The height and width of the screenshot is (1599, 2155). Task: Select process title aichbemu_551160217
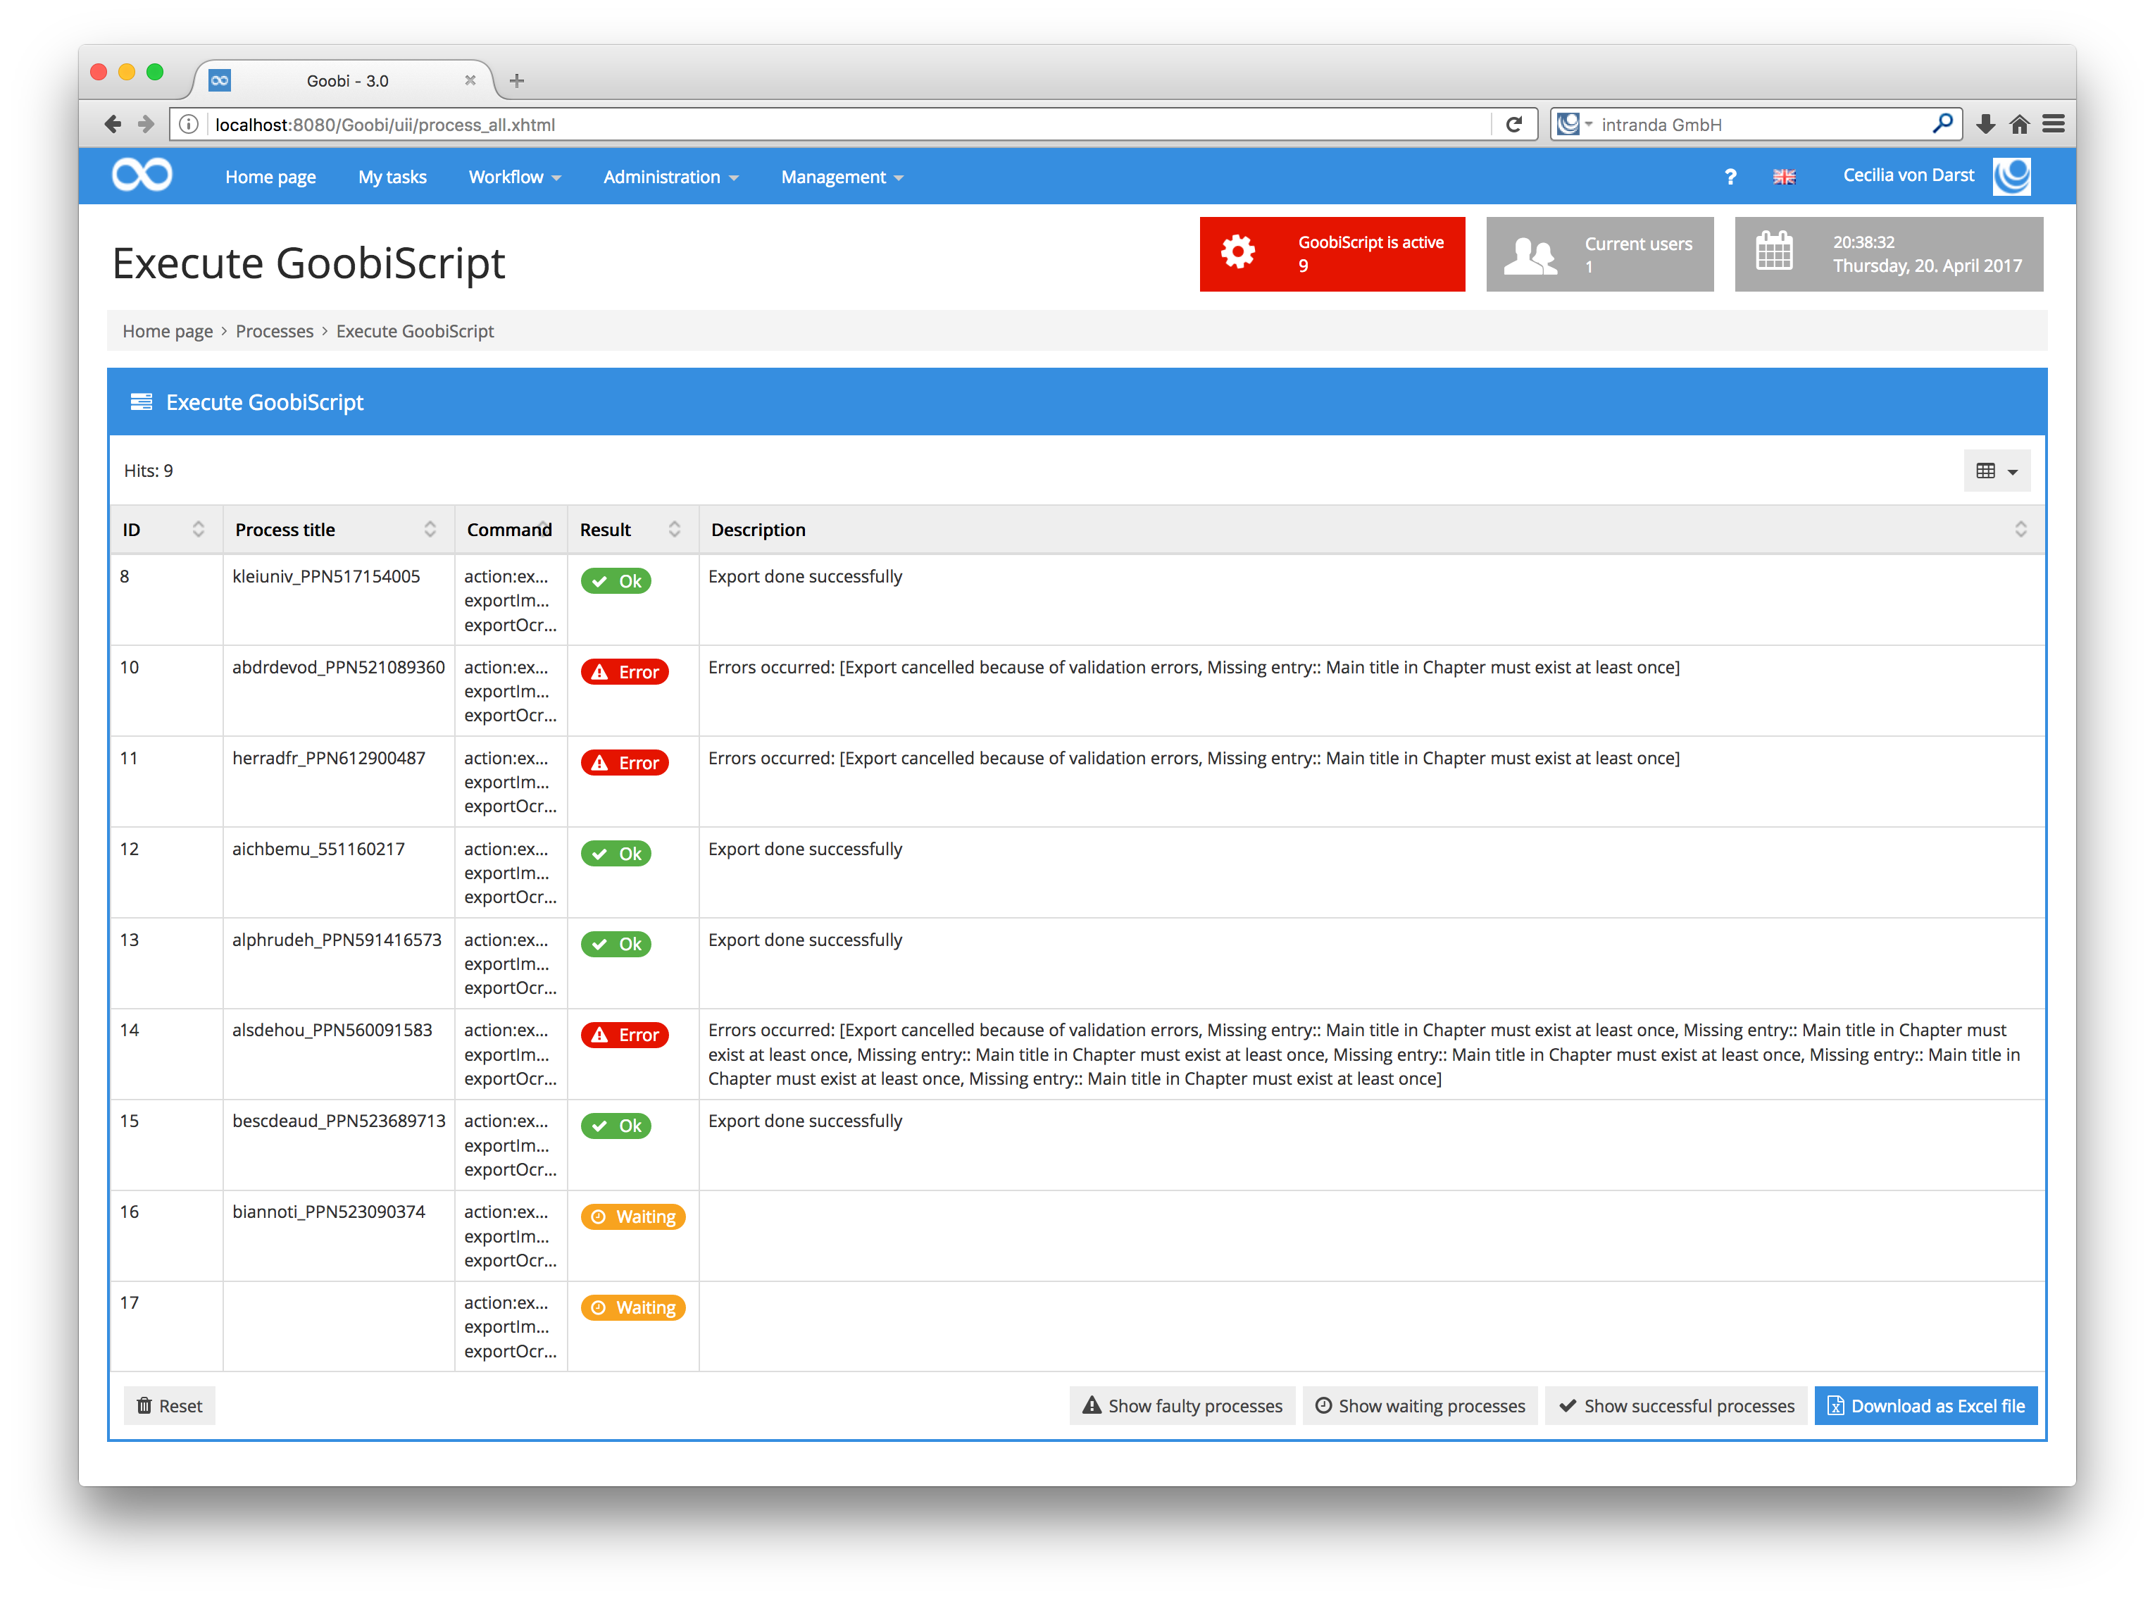(318, 849)
